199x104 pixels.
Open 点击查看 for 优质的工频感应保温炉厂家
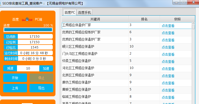tap(168, 40)
